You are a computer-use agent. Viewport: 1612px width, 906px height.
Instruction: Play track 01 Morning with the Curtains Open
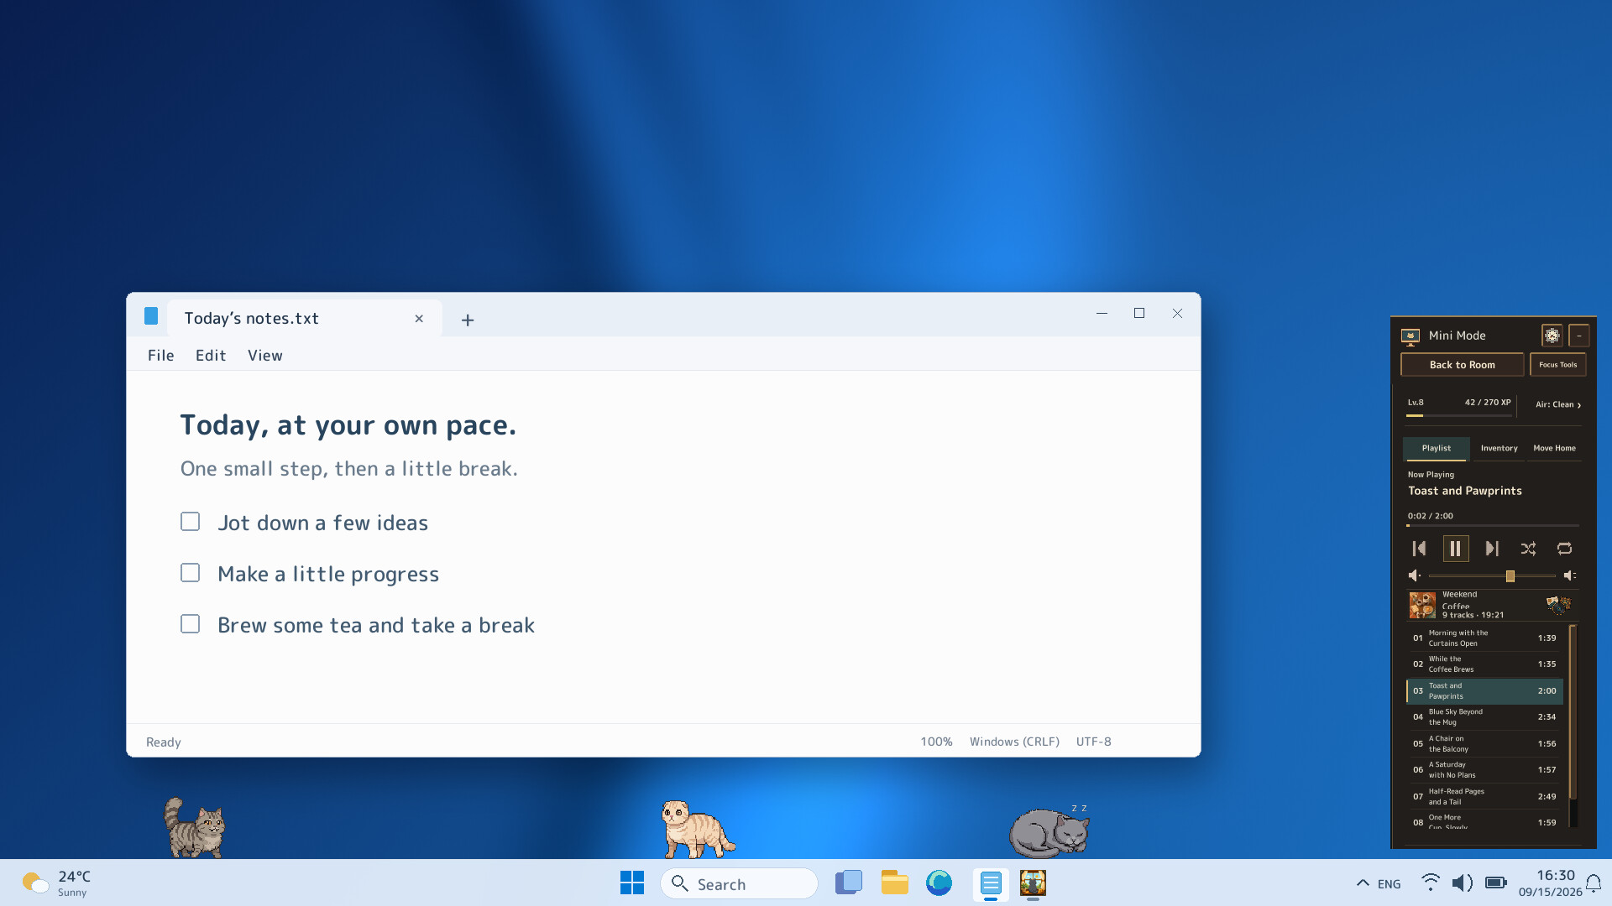click(x=1484, y=638)
